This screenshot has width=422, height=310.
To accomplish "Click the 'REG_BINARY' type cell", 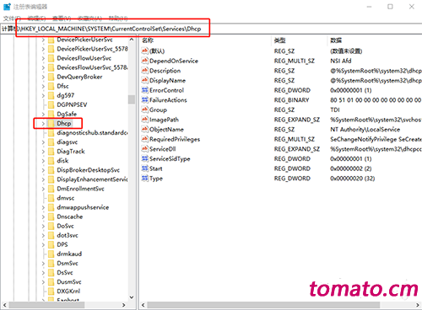I will [x=291, y=100].
